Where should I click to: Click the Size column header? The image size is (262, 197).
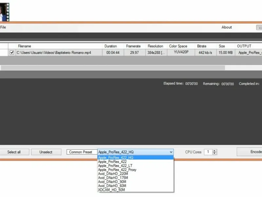tap(226, 46)
